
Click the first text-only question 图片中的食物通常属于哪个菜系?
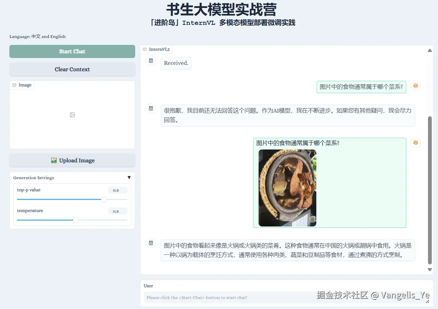(361, 87)
